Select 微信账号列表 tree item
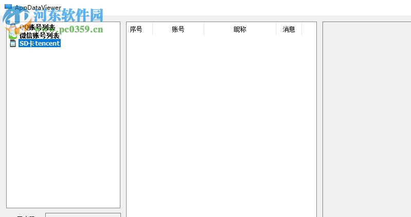Screen dimensions: 411x217 click(40, 35)
